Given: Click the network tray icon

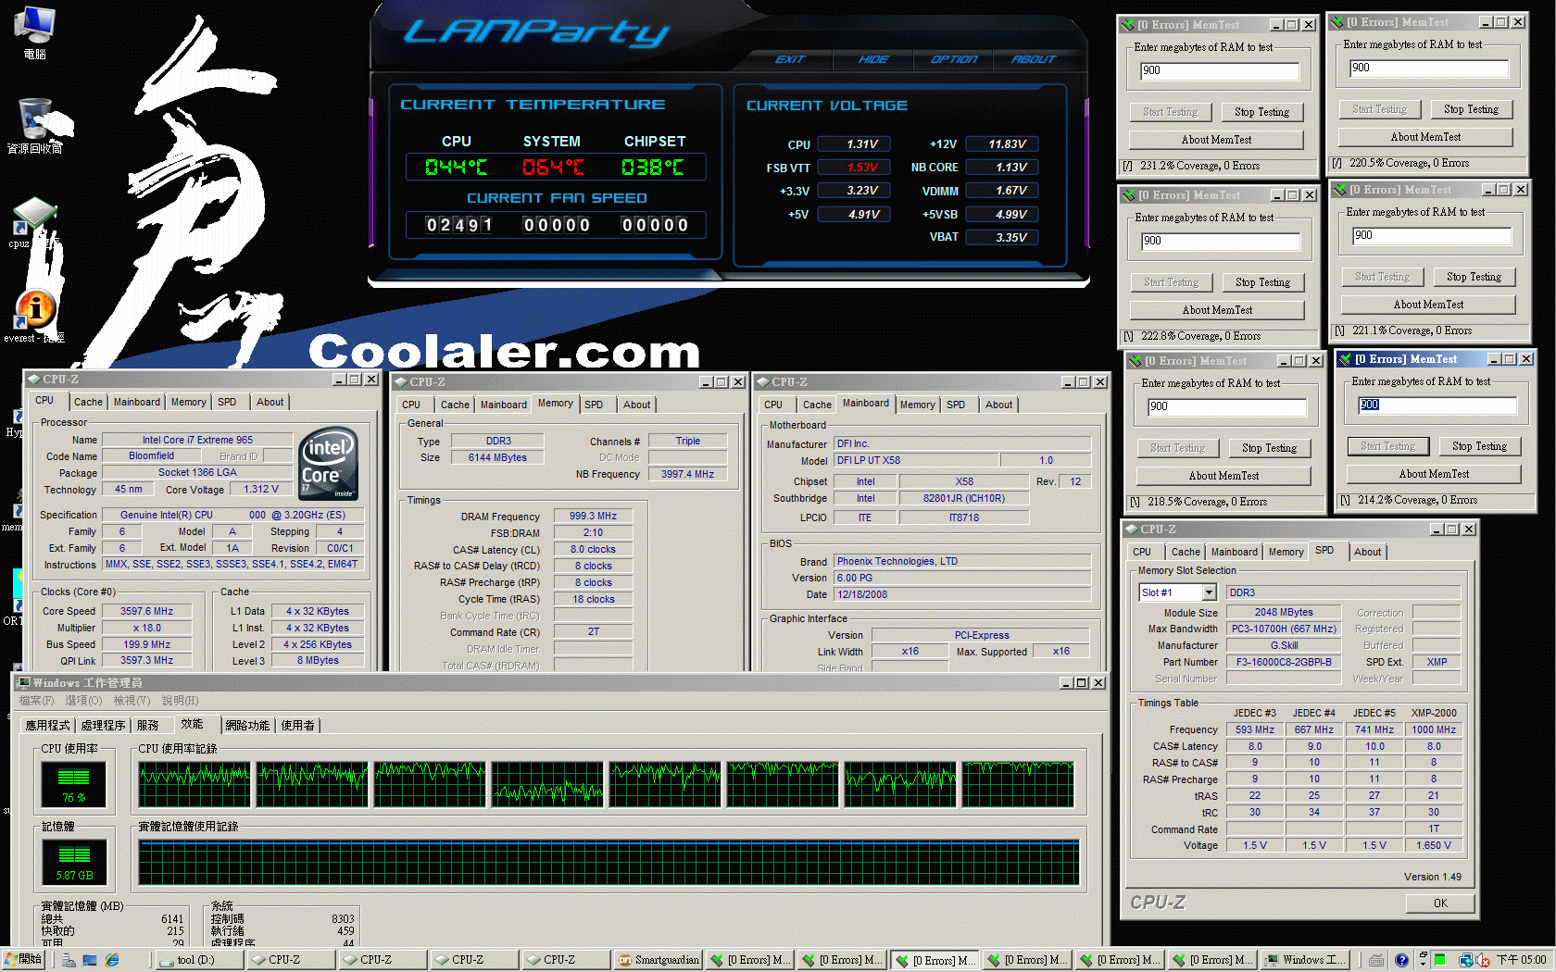Looking at the screenshot, I should coord(1466,960).
